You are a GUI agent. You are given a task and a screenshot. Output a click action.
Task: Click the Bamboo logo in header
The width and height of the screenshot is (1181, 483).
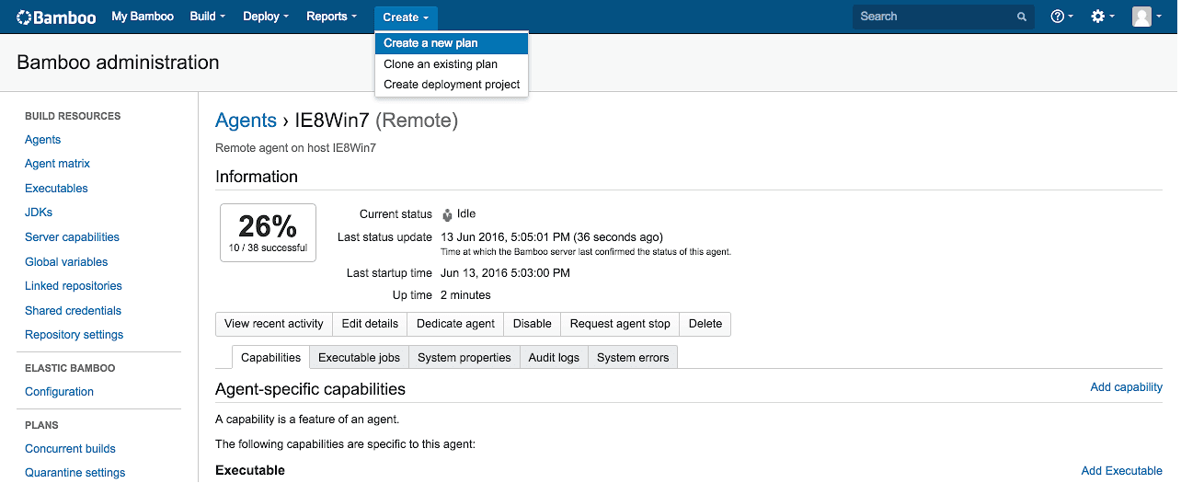tap(56, 17)
